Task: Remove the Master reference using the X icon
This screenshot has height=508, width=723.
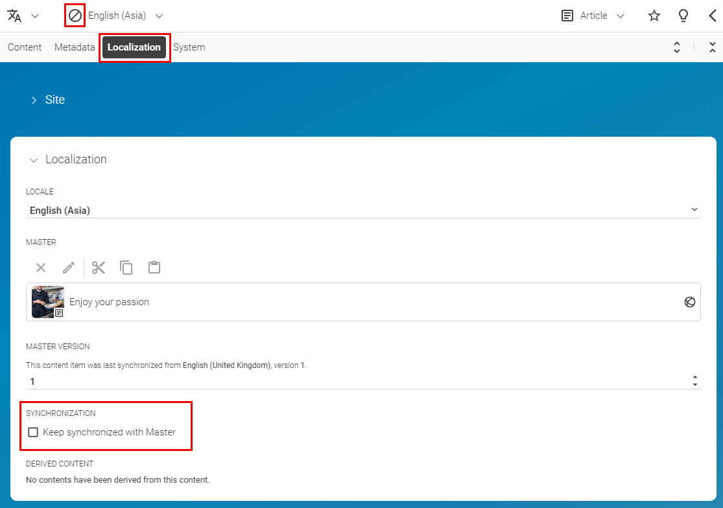Action: 40,267
